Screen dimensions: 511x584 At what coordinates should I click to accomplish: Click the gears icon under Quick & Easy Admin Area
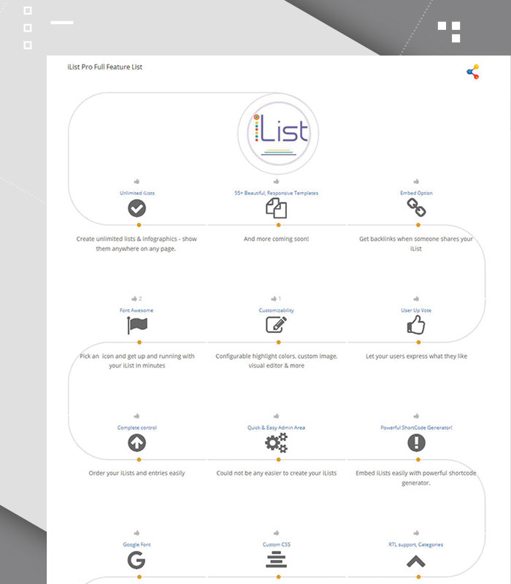[277, 443]
